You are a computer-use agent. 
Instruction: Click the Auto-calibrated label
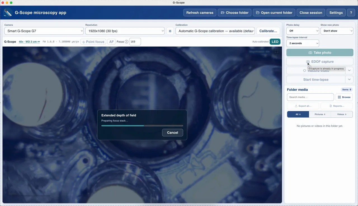(260, 42)
